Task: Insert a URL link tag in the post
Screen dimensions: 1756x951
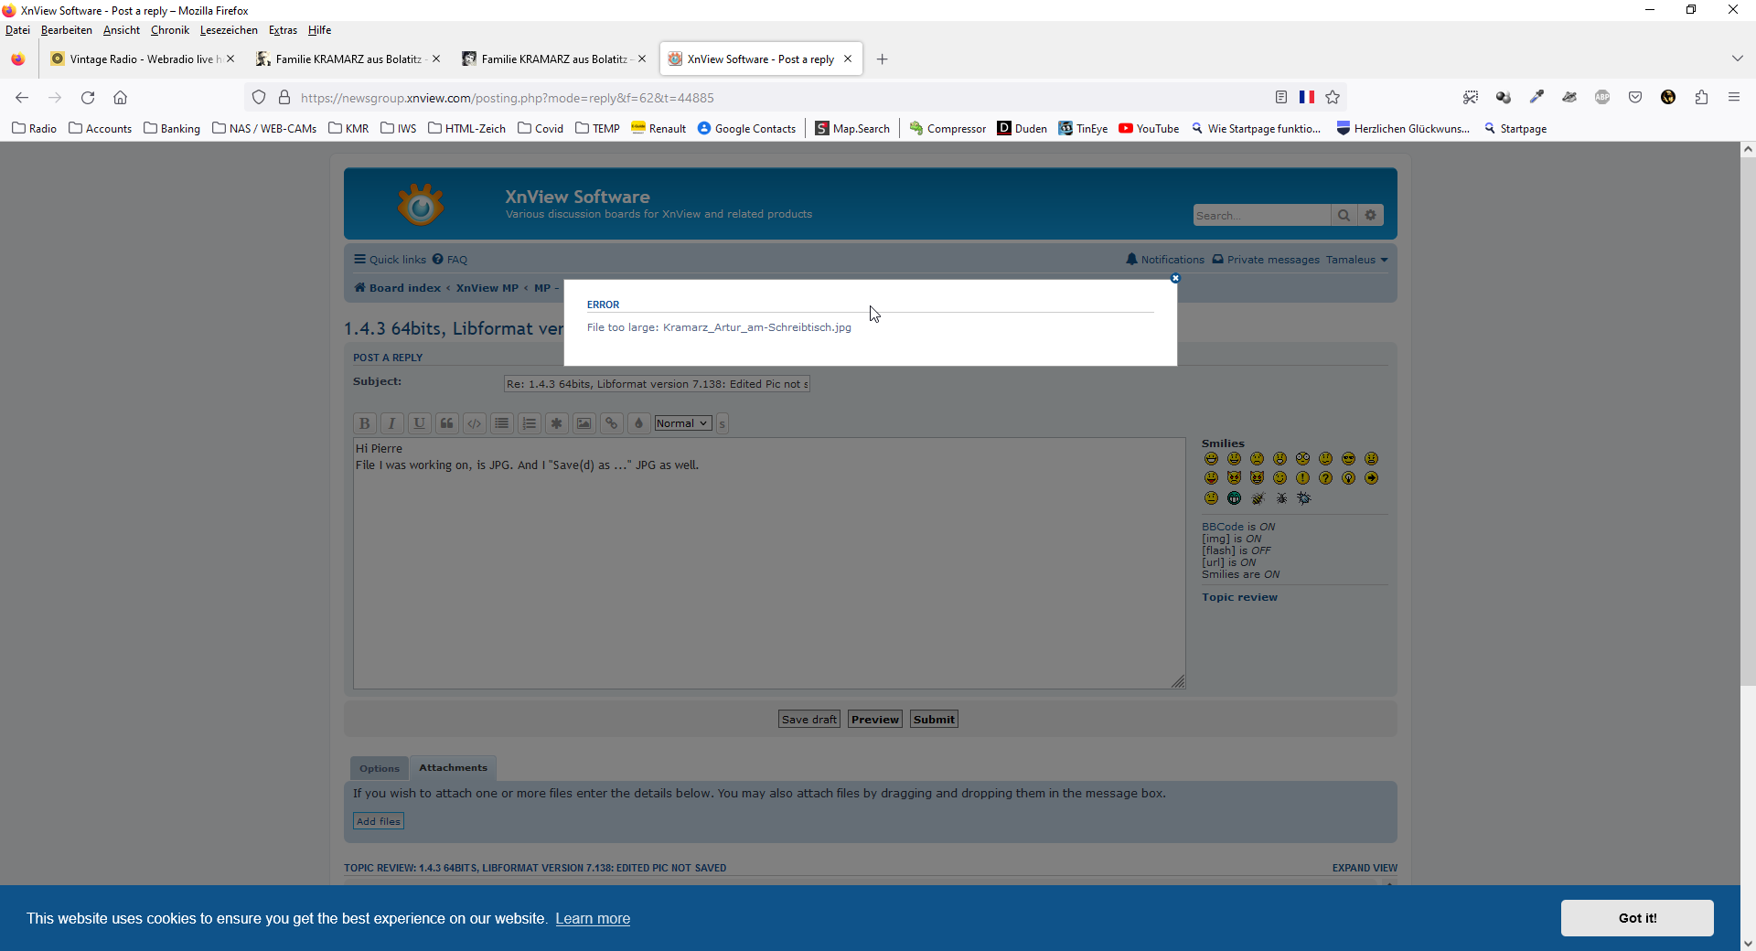Action: pos(611,423)
